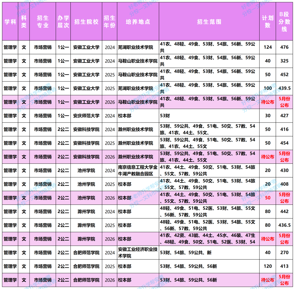The width and height of the screenshot is (295, 289).
Task: Click the score cell 436.5
Action: (284, 225)
